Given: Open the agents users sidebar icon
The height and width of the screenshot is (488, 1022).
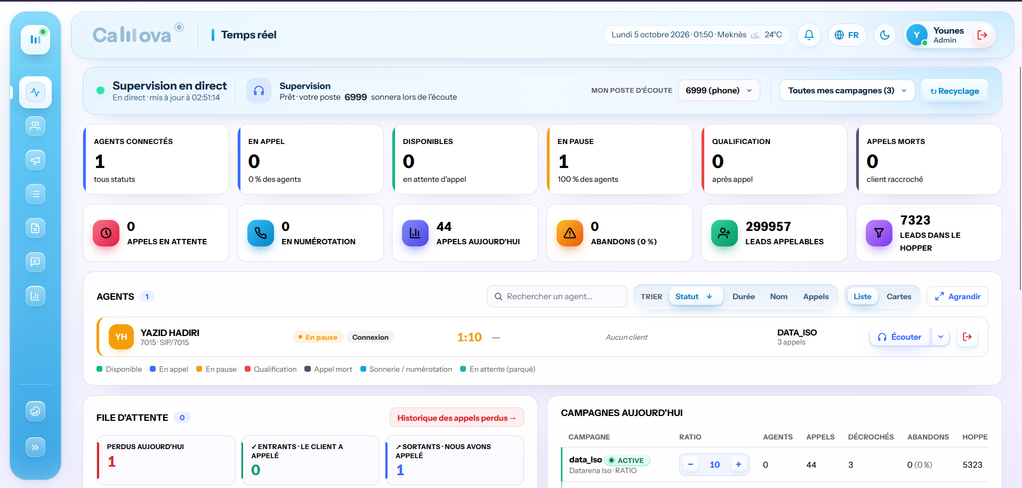Looking at the screenshot, I should coord(35,126).
